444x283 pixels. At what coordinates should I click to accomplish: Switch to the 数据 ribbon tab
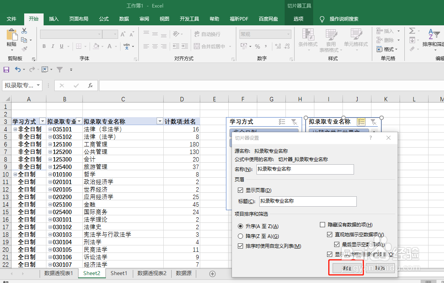[x=124, y=19]
